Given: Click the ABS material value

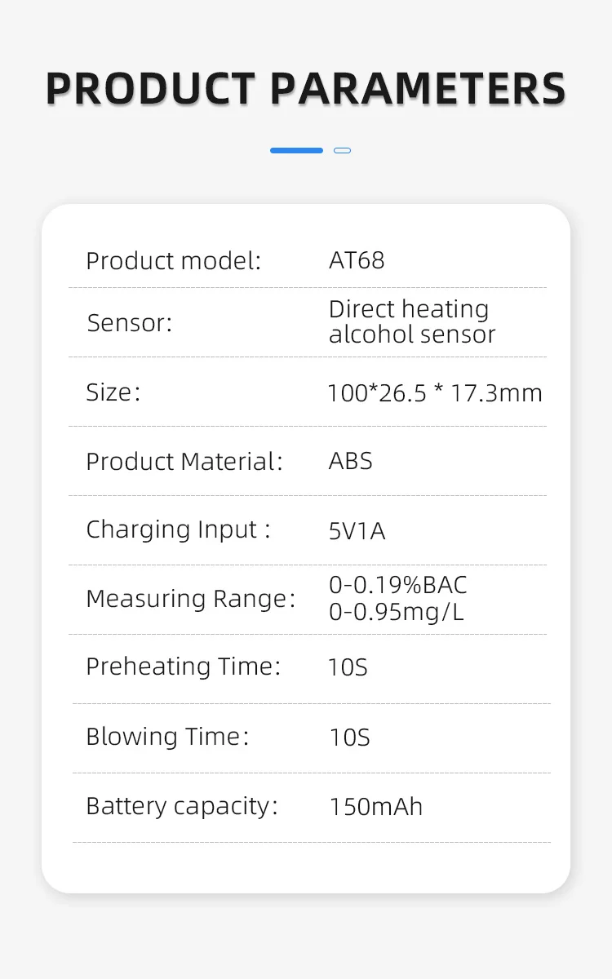Looking at the screenshot, I should pos(351,461).
